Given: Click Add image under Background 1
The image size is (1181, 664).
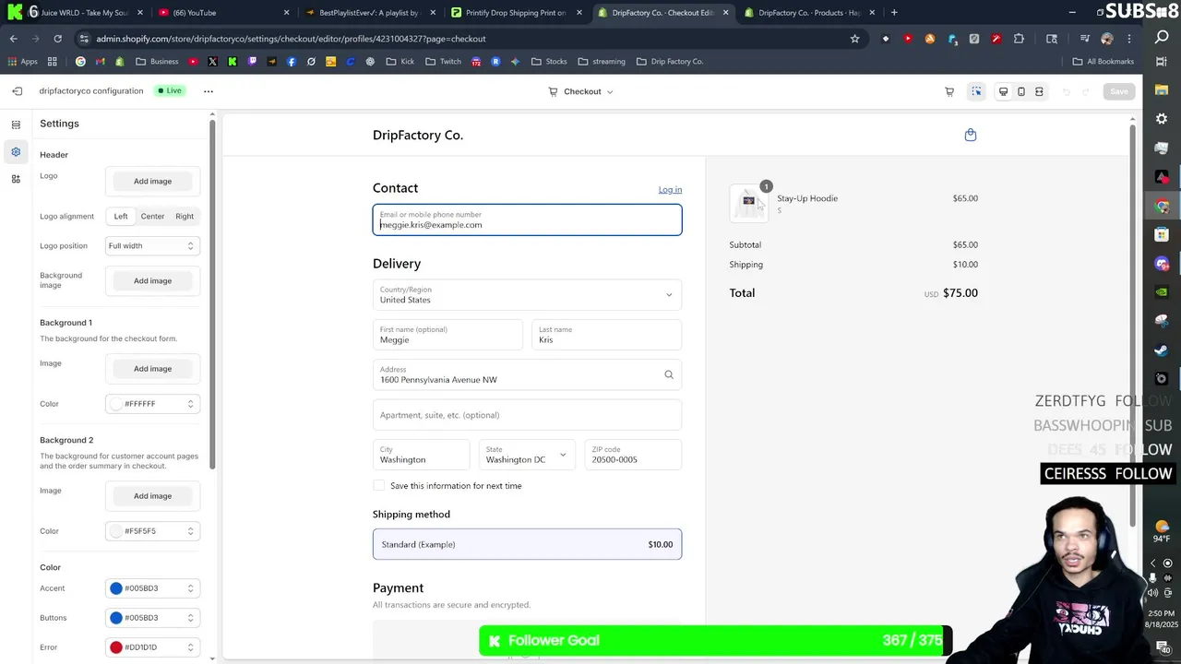Looking at the screenshot, I should coord(152,369).
